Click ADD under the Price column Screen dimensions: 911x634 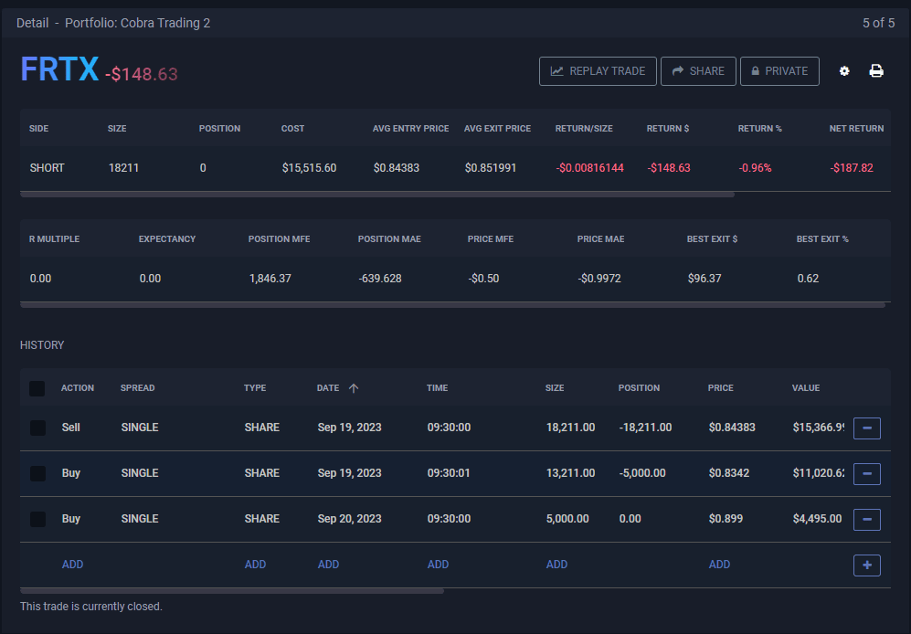coord(719,565)
